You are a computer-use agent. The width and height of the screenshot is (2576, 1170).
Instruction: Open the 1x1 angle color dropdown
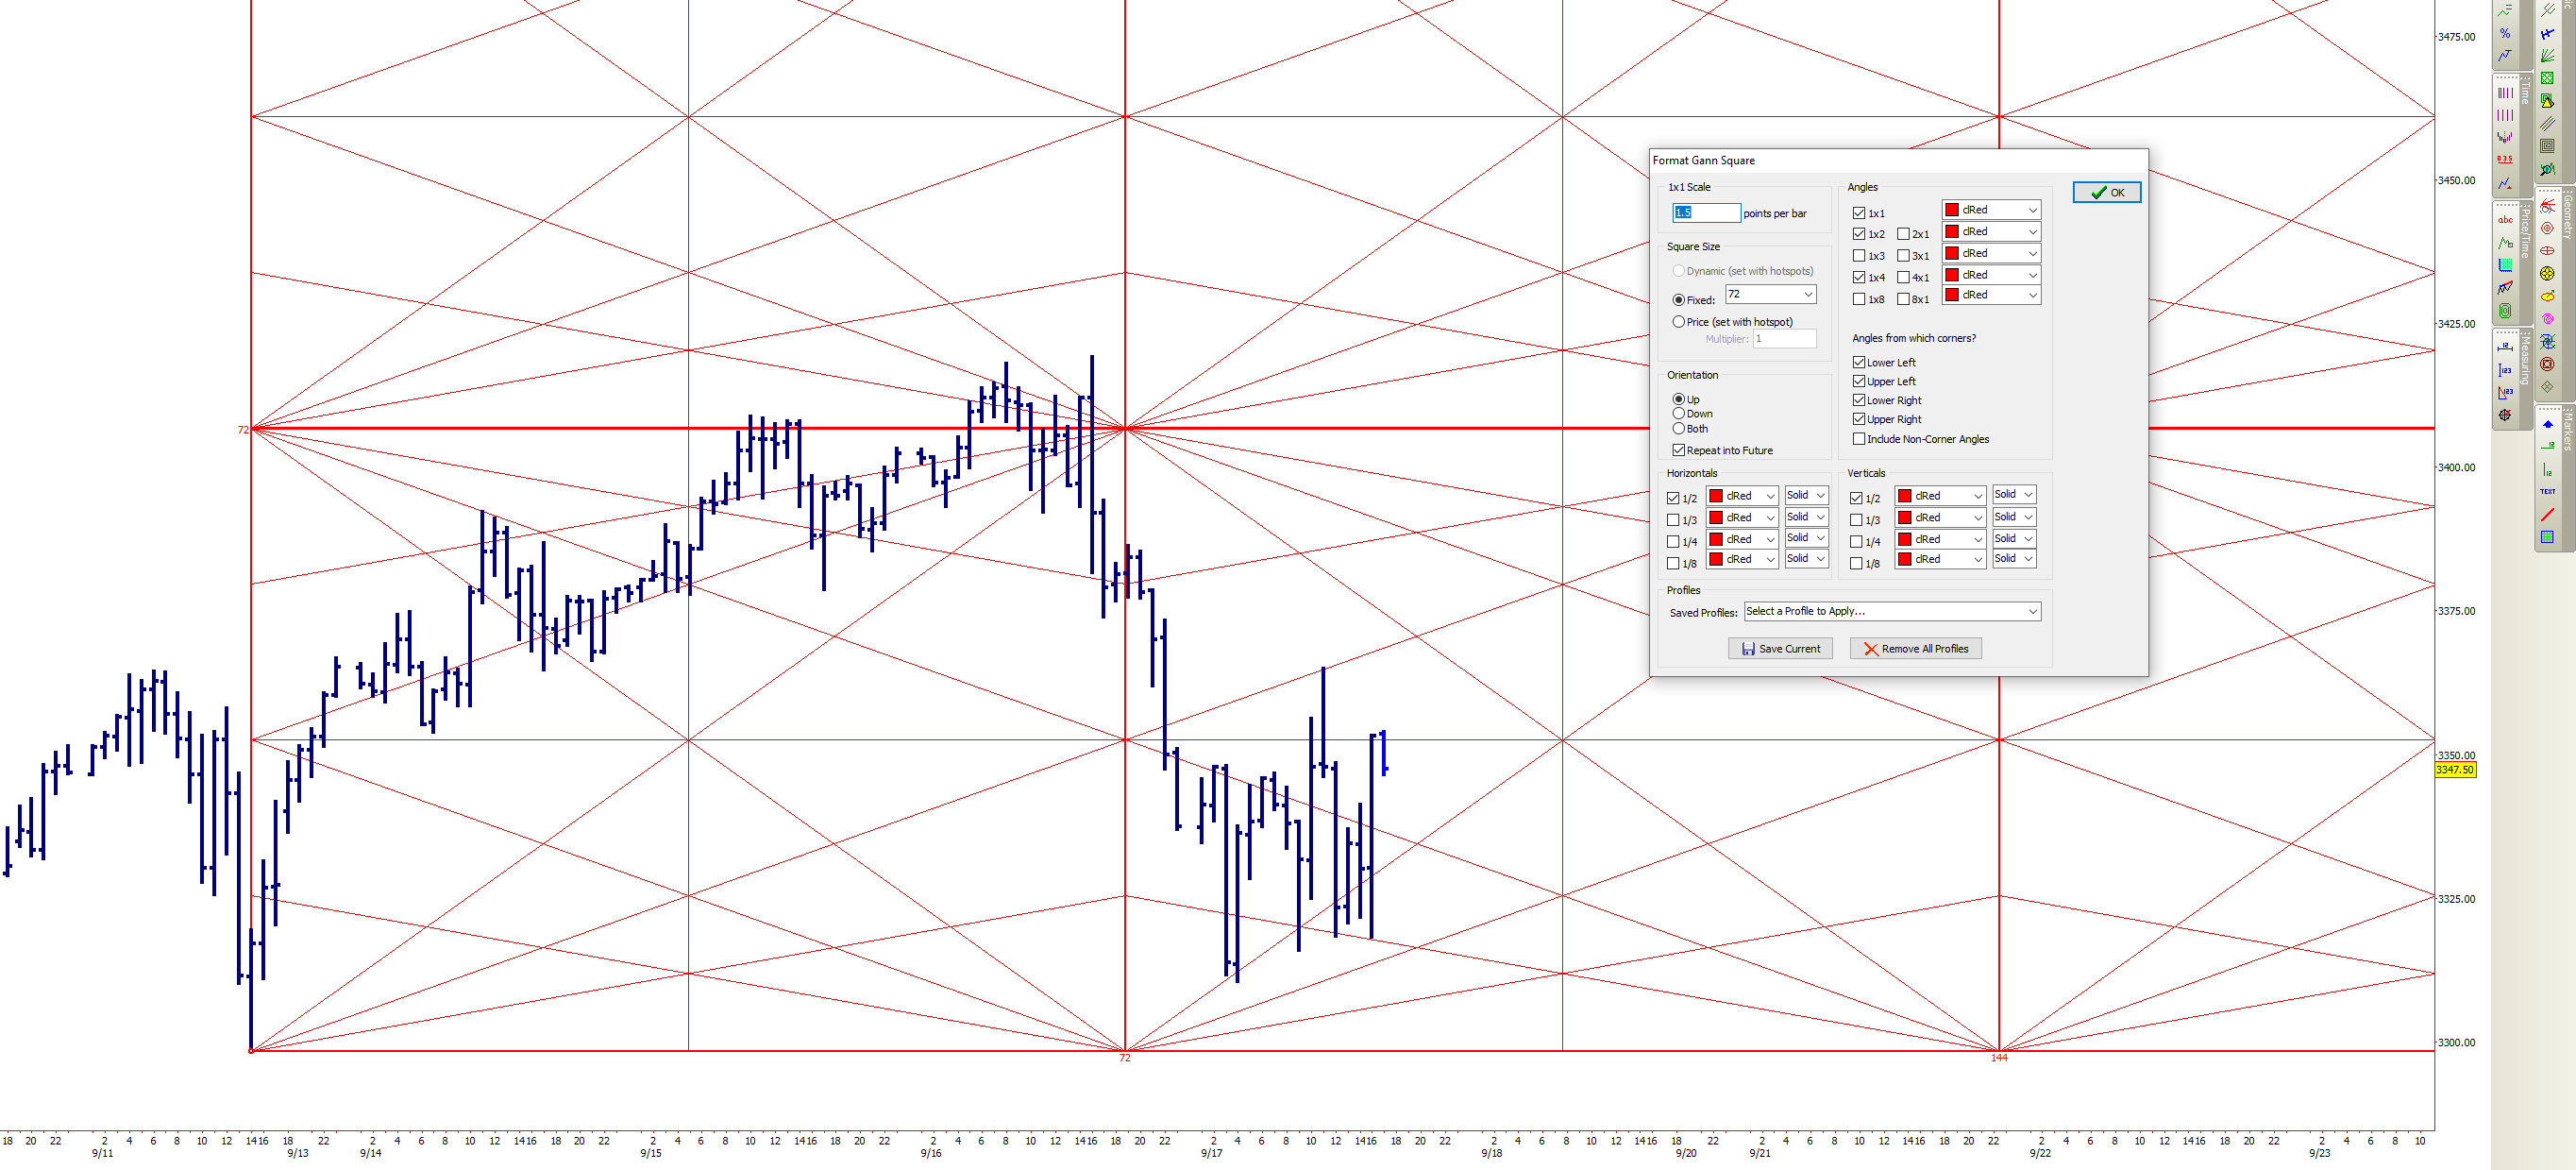pos(1991,210)
